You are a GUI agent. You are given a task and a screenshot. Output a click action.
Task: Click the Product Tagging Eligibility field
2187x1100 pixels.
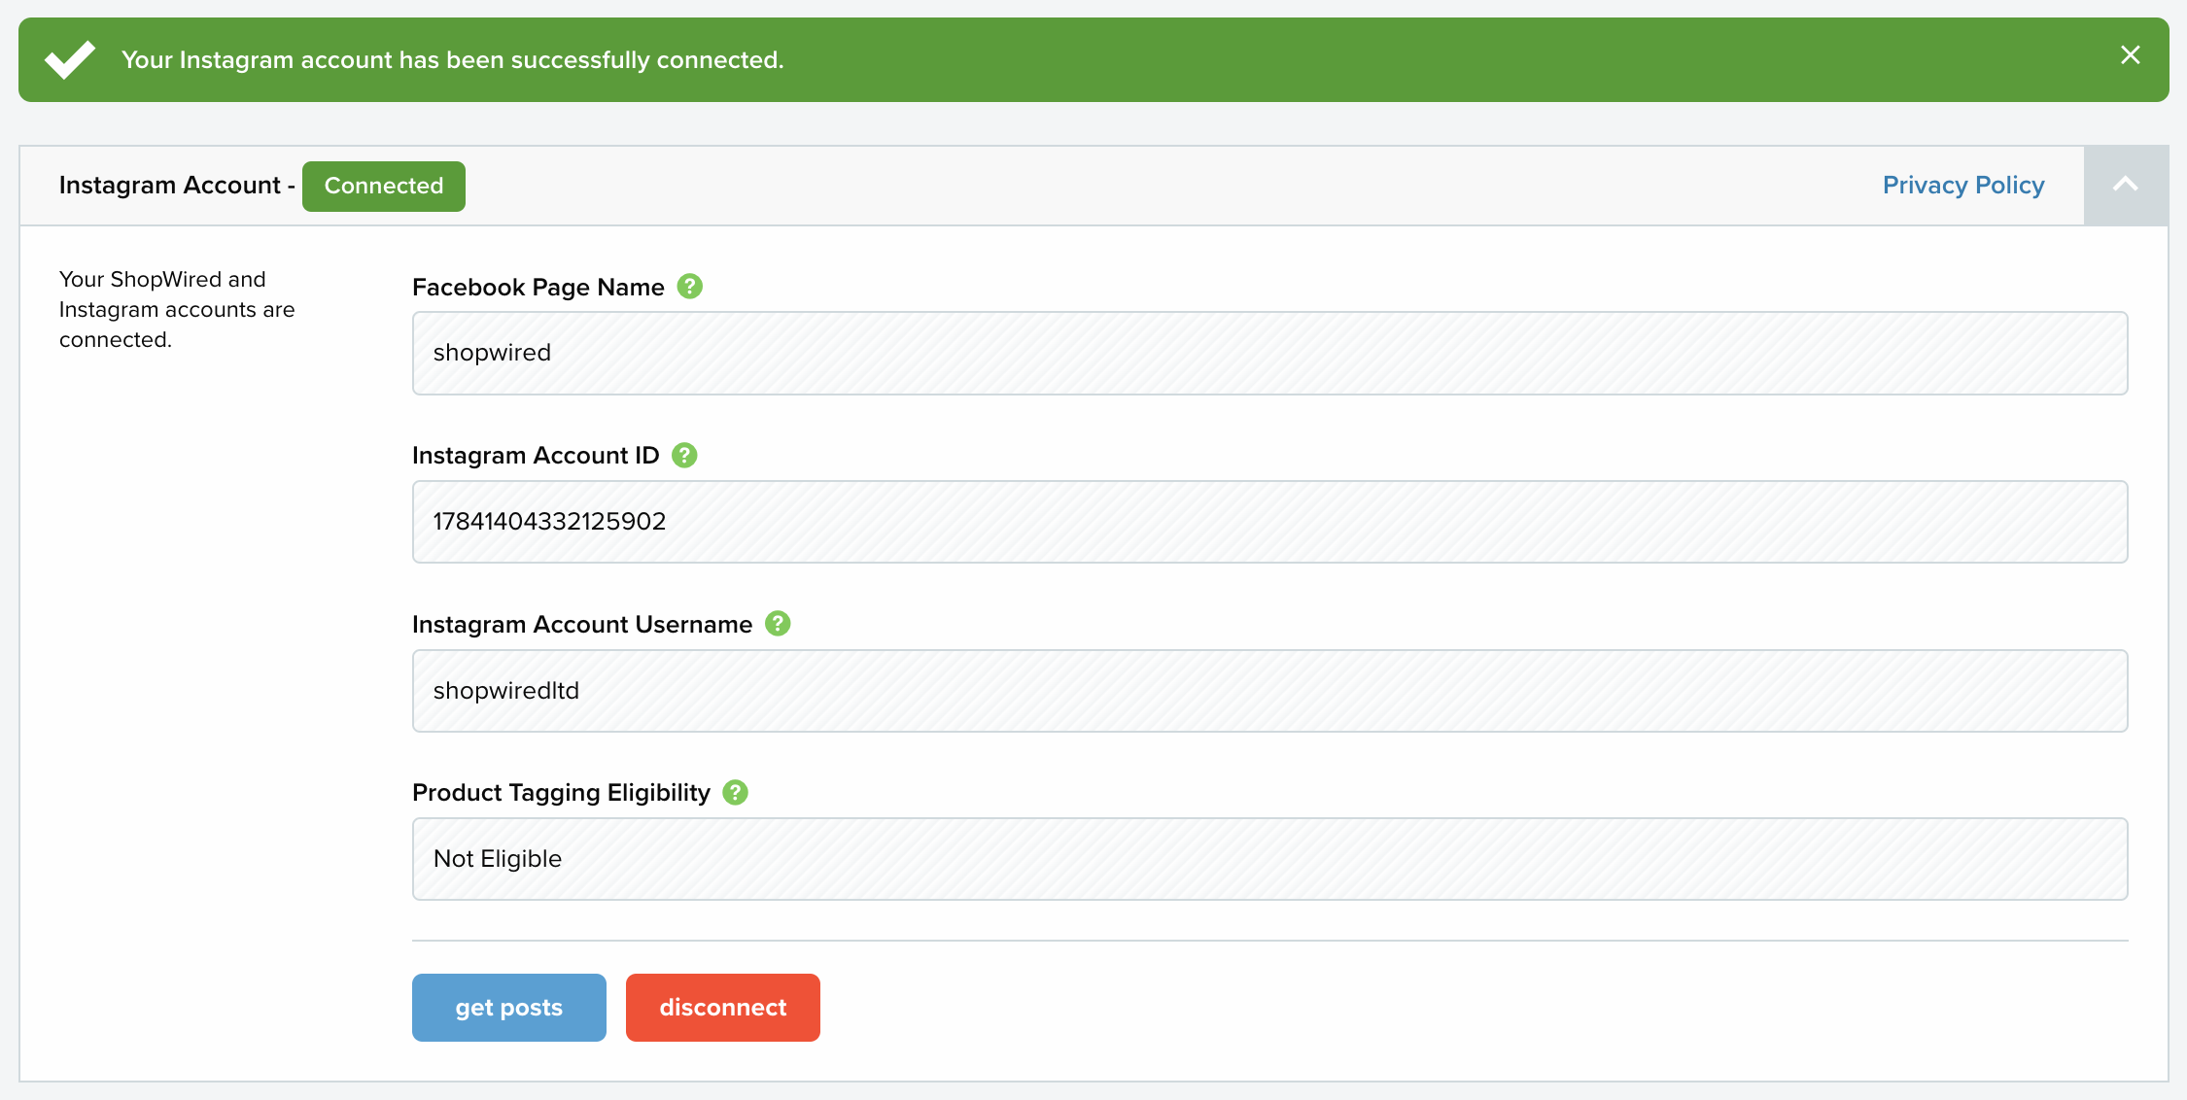(1270, 859)
